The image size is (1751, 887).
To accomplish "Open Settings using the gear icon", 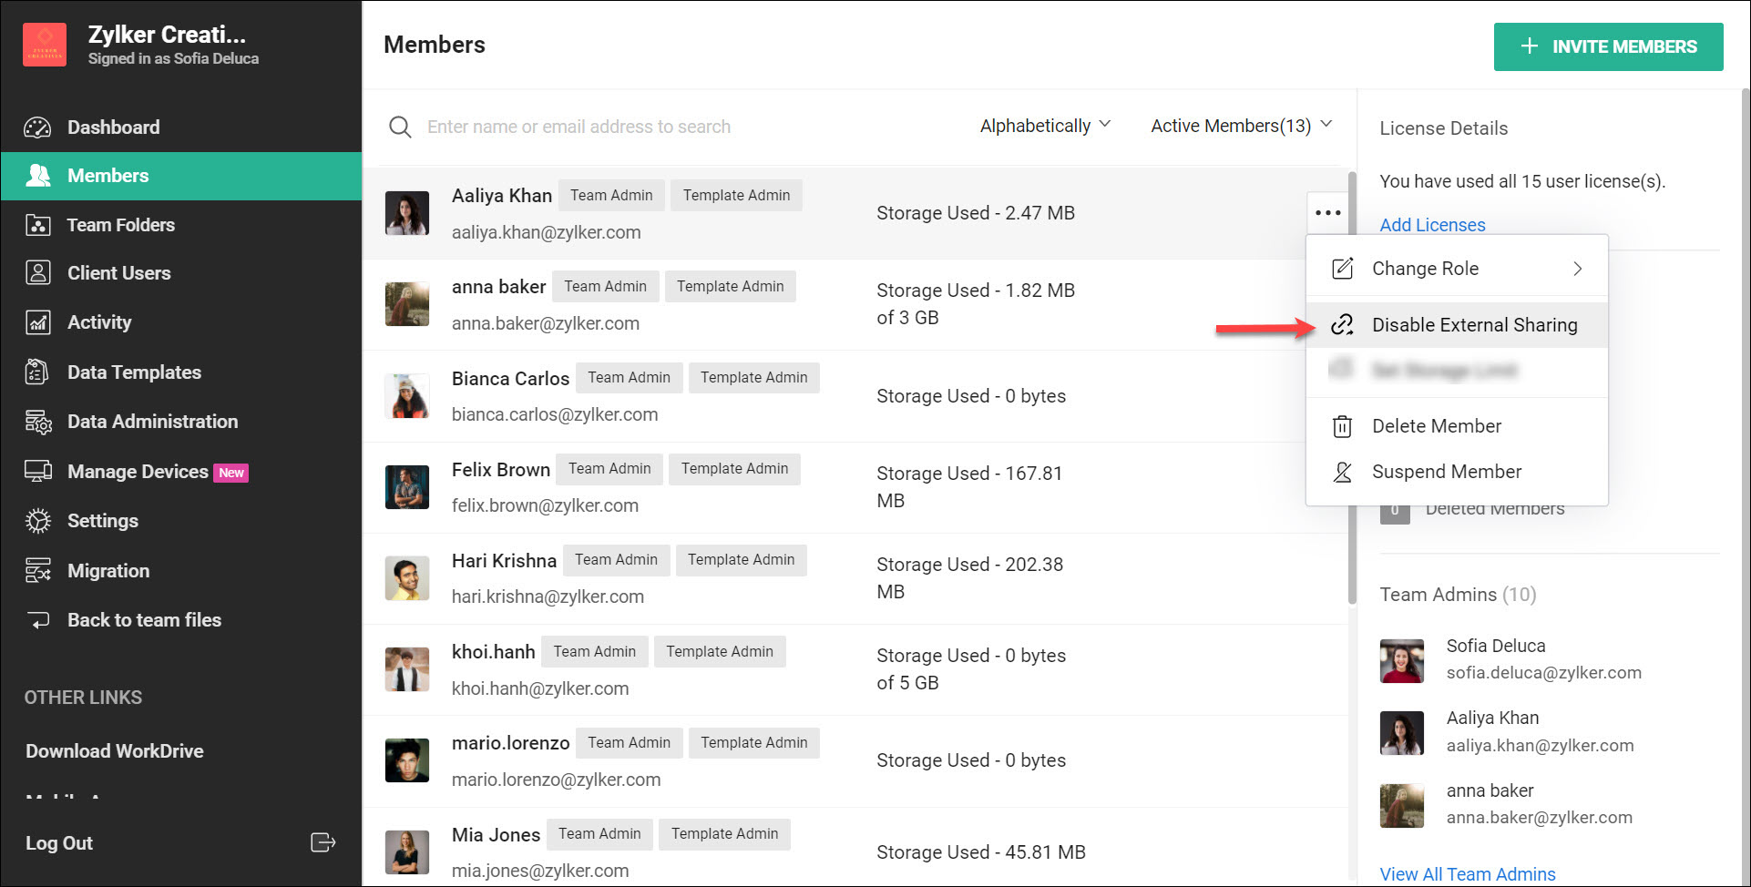I will click(37, 520).
